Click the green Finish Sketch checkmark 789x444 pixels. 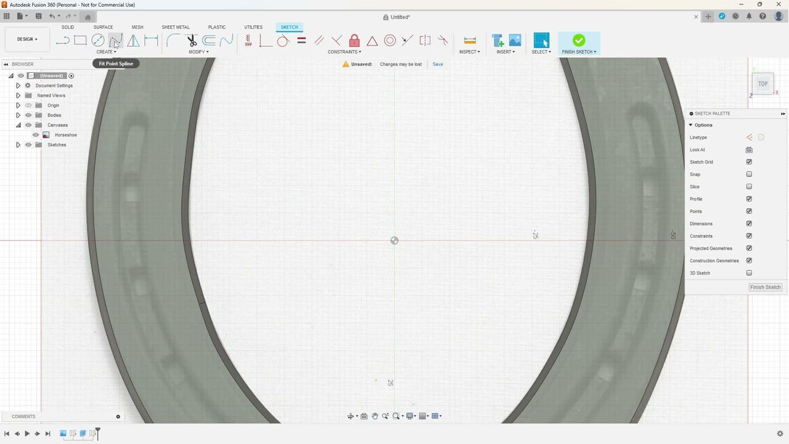578,41
